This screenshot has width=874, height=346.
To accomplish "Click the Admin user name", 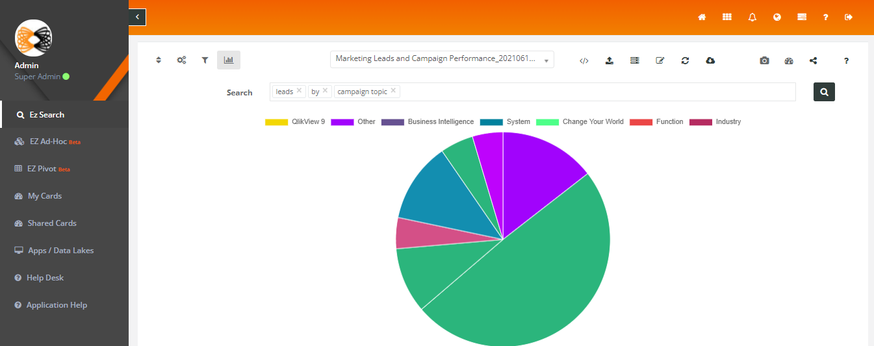I will 27,66.
